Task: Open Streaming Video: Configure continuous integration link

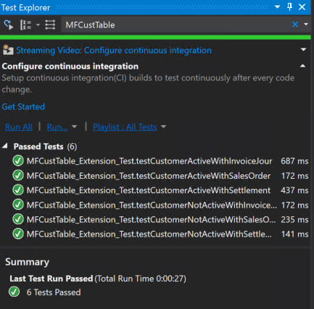Action: [x=114, y=51]
